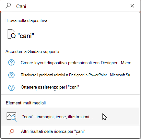141x139 pixels.
Task: Click help icon beside Creare layout diapositiva
Action: 11,63
